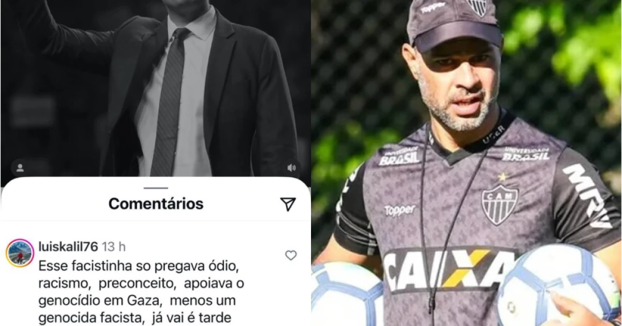Click the CAIXA sponsor logo on jersey
Image resolution: width=622 pixels, height=326 pixels.
pos(450,269)
